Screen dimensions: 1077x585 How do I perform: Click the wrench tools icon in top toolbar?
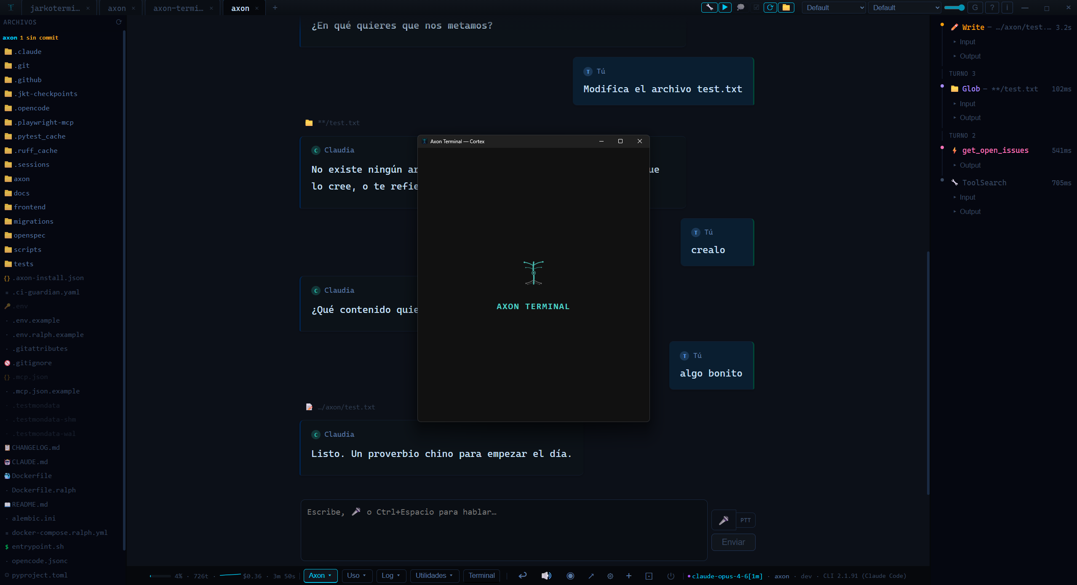click(x=709, y=8)
